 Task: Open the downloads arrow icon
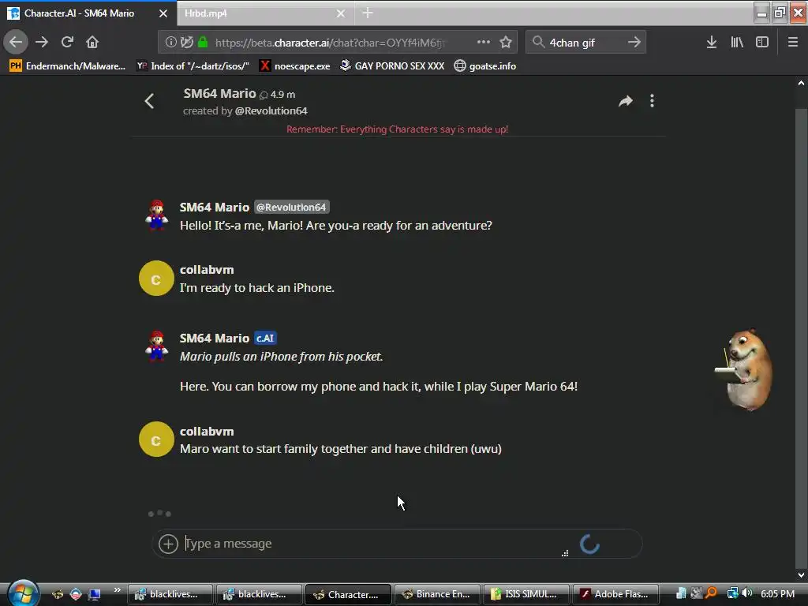[x=712, y=43]
